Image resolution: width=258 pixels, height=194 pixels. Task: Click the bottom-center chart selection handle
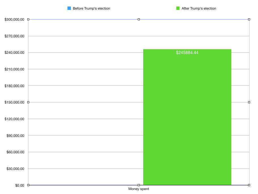coord(139,185)
